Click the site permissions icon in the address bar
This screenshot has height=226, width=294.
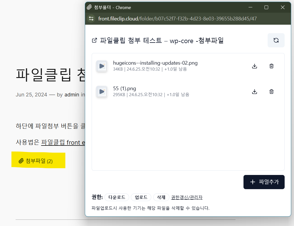pos(91,18)
